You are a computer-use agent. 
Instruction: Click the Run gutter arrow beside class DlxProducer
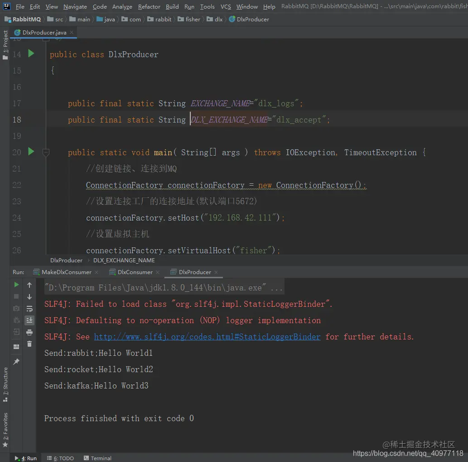pos(31,54)
